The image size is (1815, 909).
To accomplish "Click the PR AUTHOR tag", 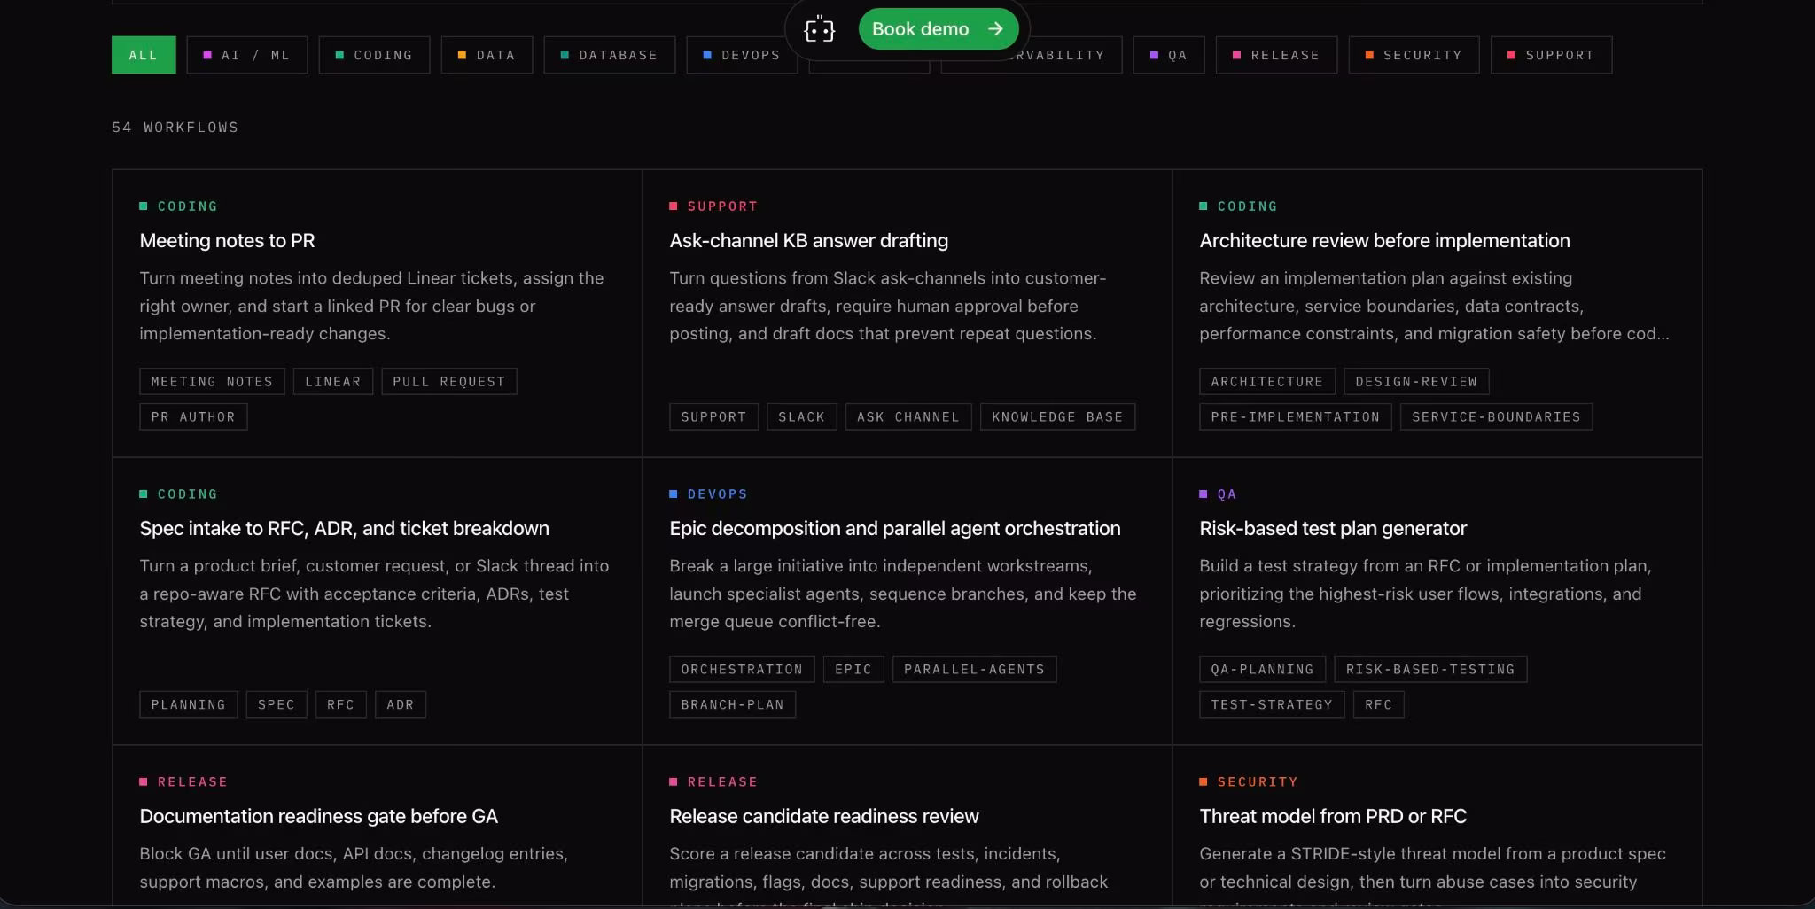I will 193,417.
